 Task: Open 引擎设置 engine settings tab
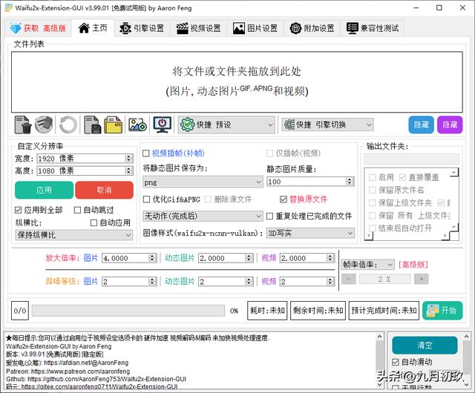142,28
